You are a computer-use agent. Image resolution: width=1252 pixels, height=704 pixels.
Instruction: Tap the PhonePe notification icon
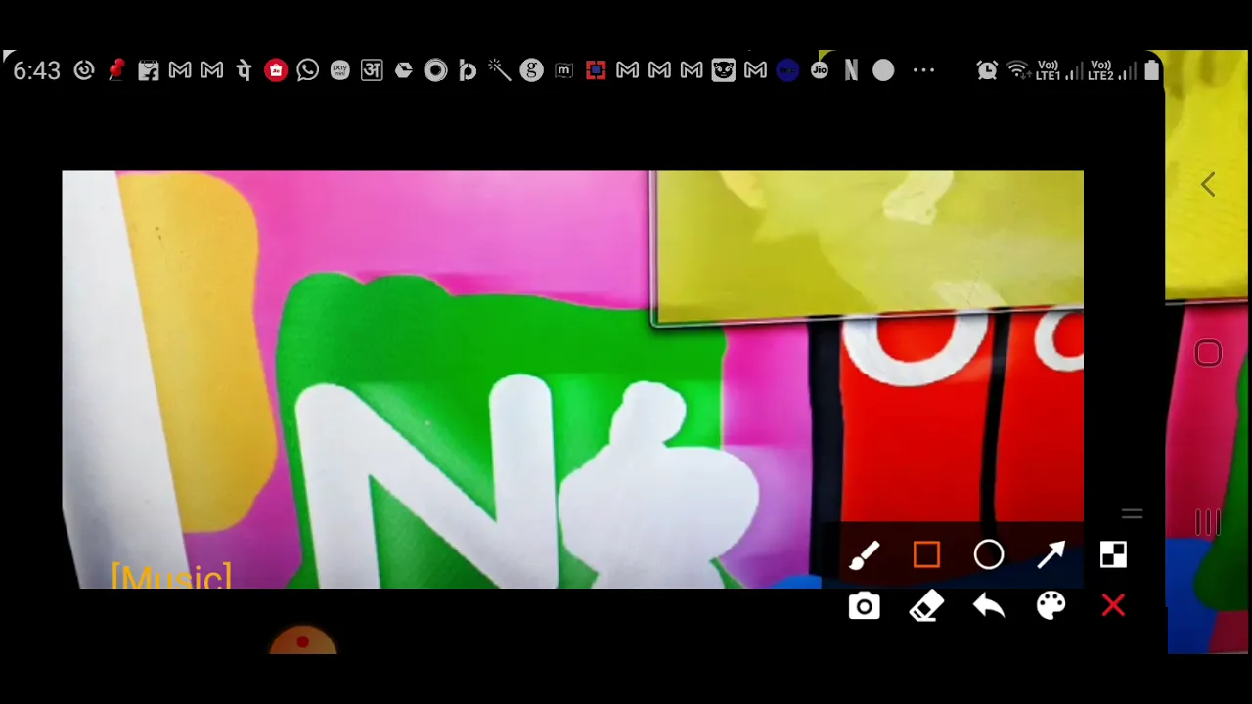click(244, 70)
